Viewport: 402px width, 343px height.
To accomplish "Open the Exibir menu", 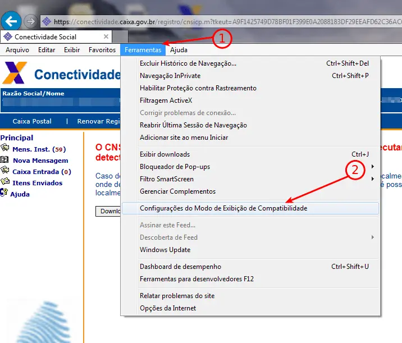I will pyautogui.click(x=72, y=50).
